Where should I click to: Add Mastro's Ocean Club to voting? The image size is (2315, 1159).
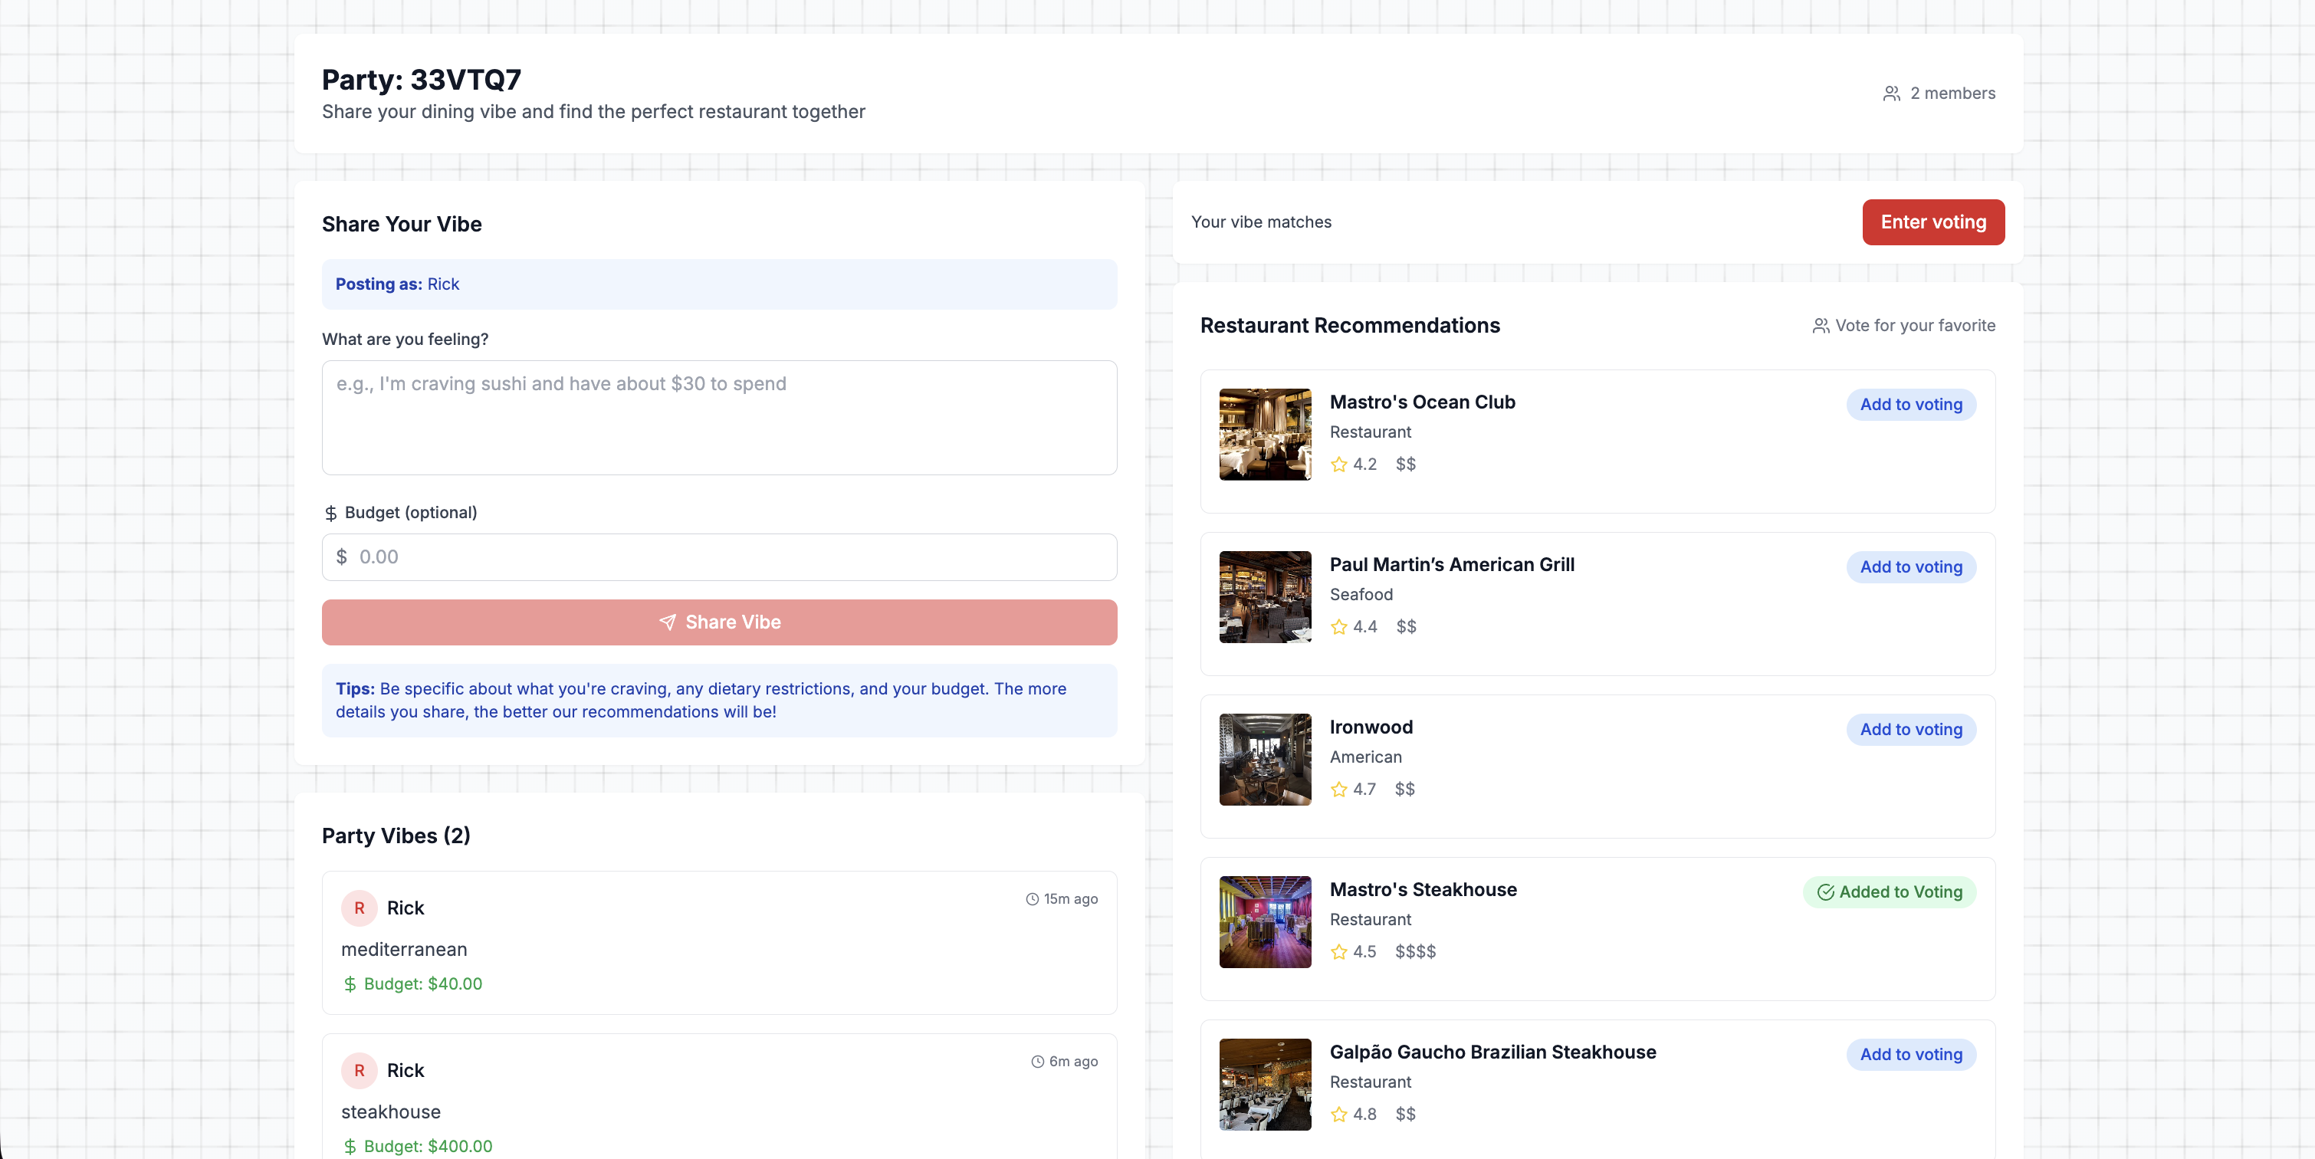1910,405
